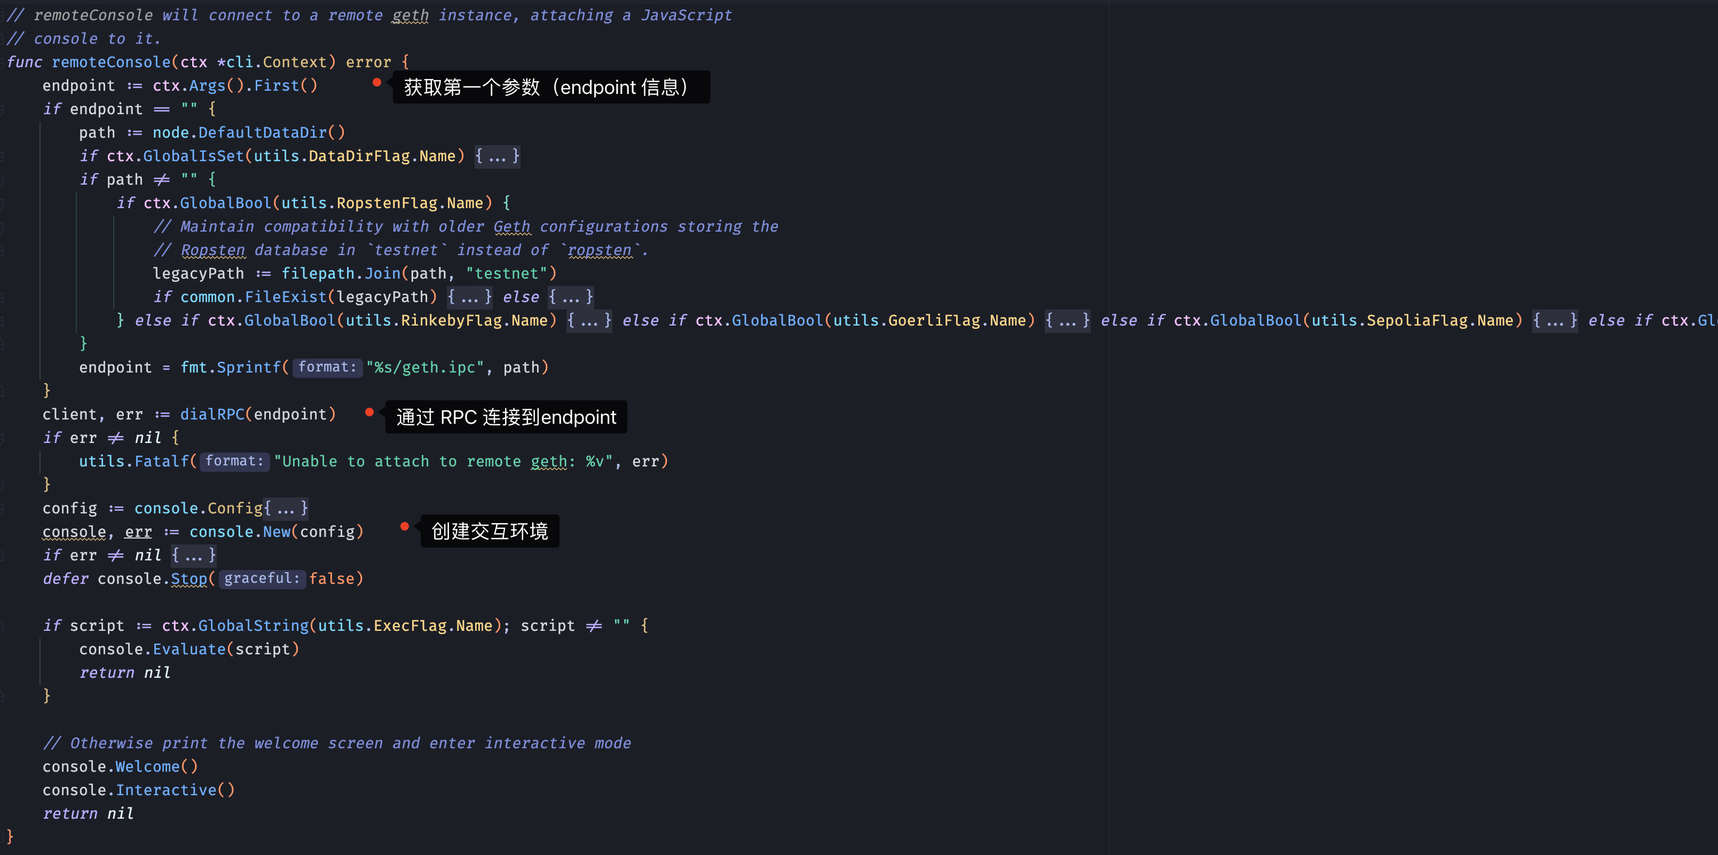1718x855 pixels.
Task: Click GoerliFlag identifier
Action: tap(934, 321)
